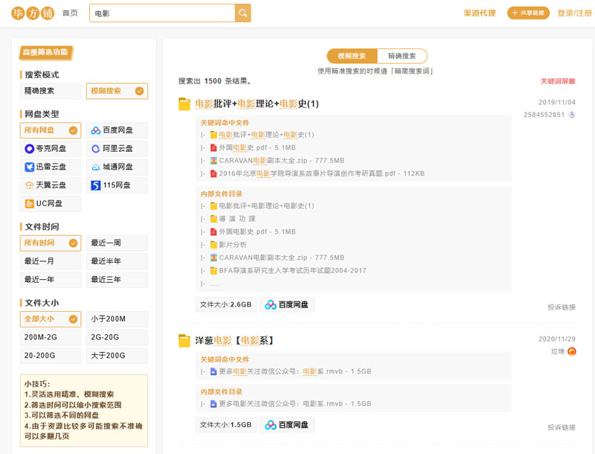595x454 pixels.
Task: Focus the search input containing 电影
Action: [x=162, y=13]
